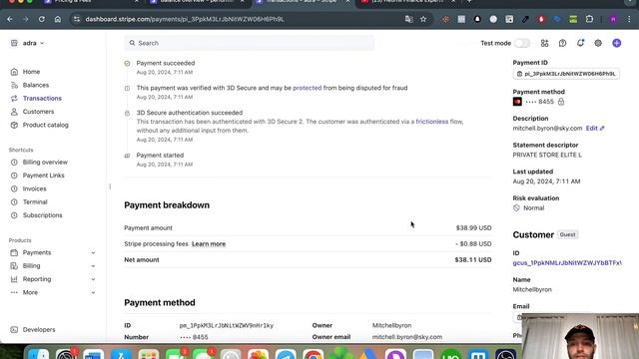Copy the Payment ID pi_3PpkM3LrJbNitWZW06H6Ph9L
639x359 pixels.
[x=566, y=74]
